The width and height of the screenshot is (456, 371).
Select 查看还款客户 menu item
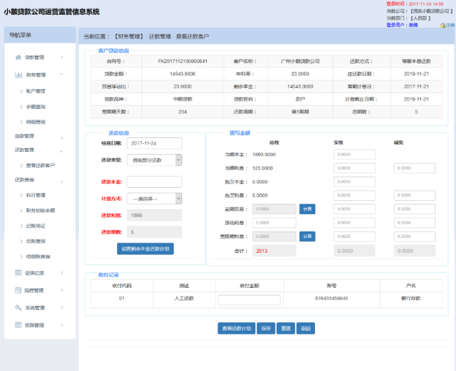(x=40, y=165)
